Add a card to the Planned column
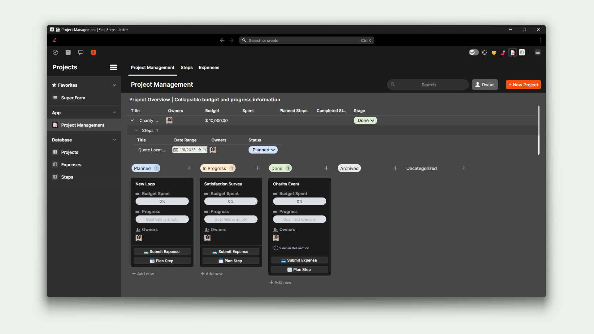 coord(189,168)
